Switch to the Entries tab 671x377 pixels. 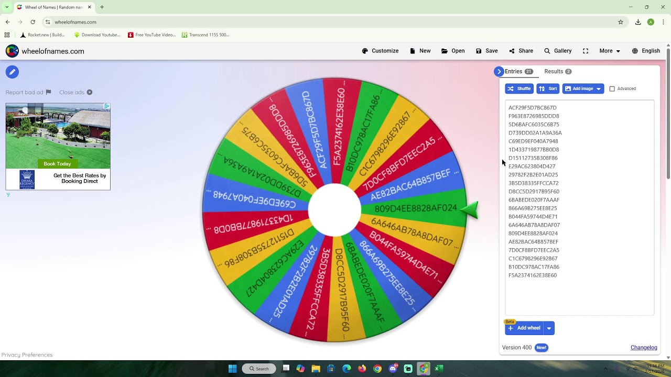point(518,72)
